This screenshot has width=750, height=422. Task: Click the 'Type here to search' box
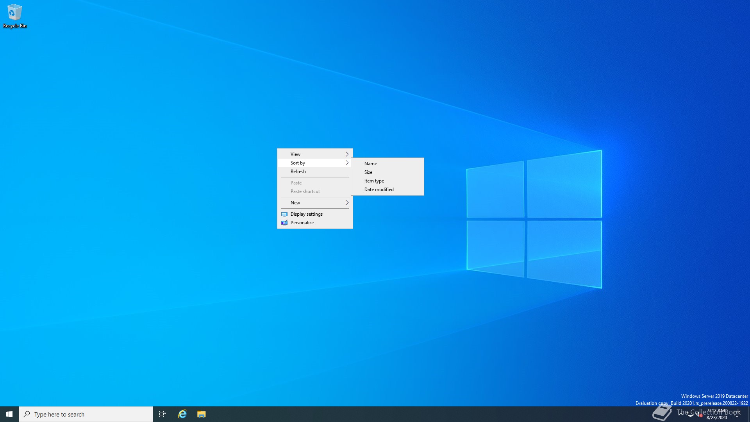tap(86, 414)
